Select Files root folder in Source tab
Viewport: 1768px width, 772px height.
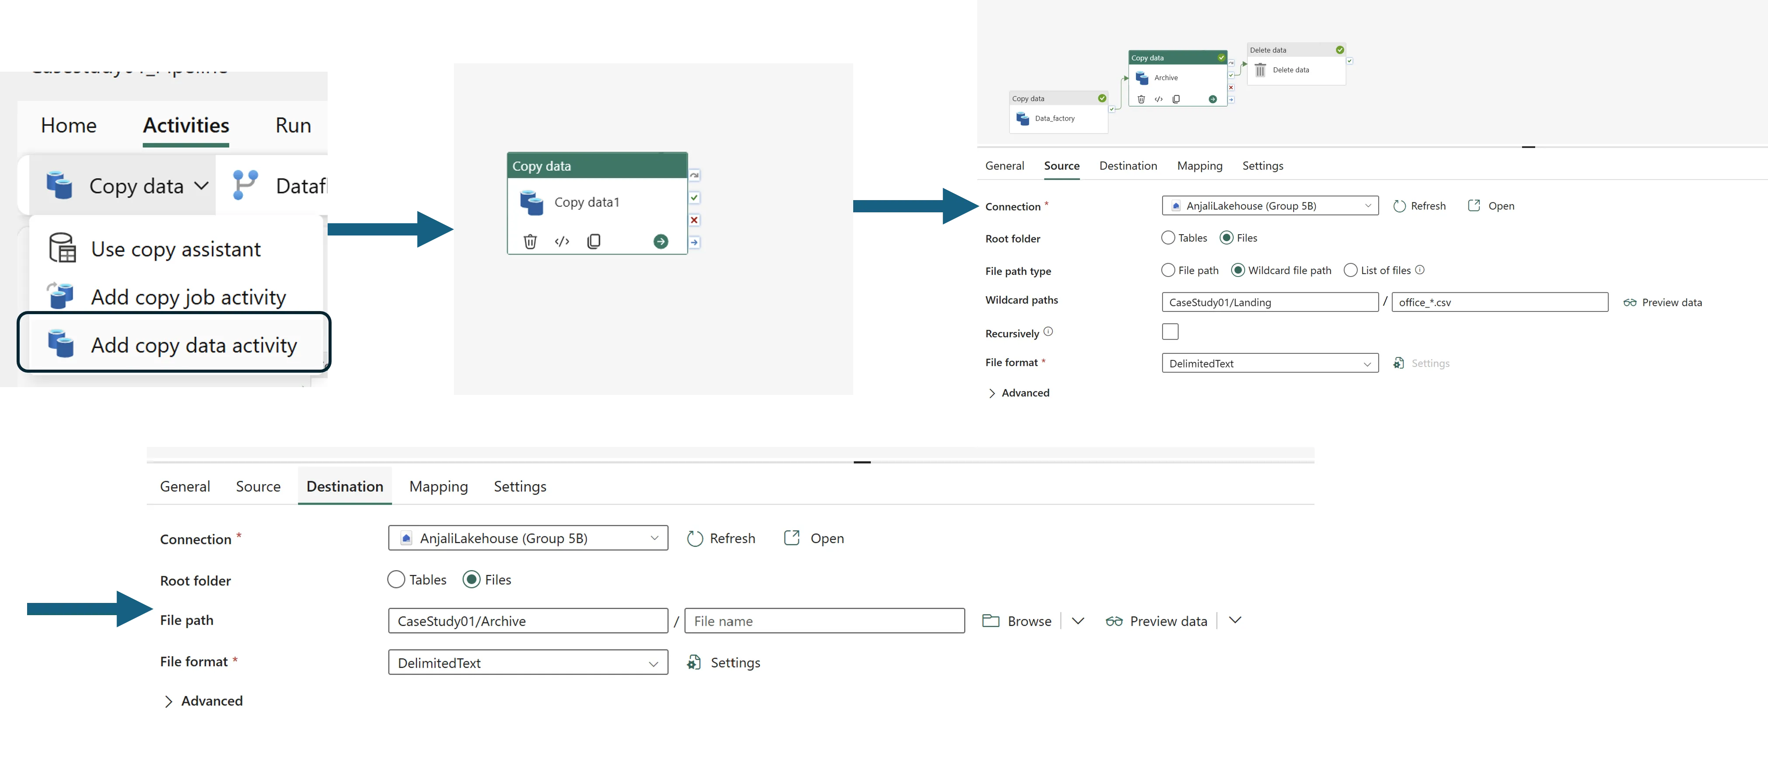coord(1226,237)
